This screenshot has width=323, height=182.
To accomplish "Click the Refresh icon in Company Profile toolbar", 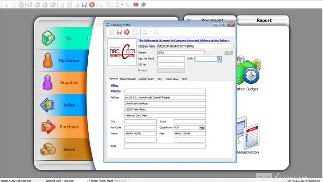I will 135,32.
